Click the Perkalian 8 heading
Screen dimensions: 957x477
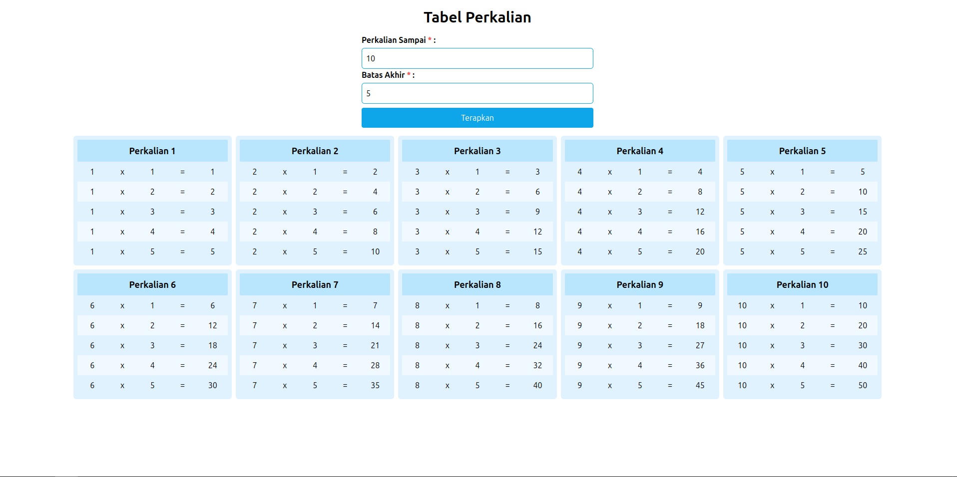tap(477, 284)
